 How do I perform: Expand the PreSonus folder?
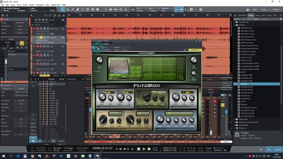point(235,128)
